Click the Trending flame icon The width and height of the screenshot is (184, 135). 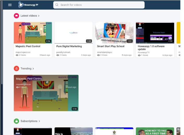pos(16,69)
